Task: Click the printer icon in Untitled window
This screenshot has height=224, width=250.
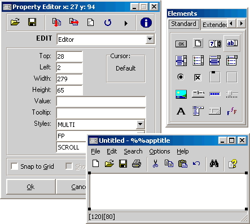Action: 137,164
